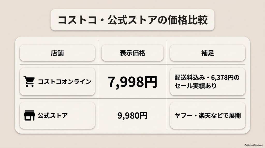
Task: Click the 価格比較 portion of title
Action: click(188, 20)
